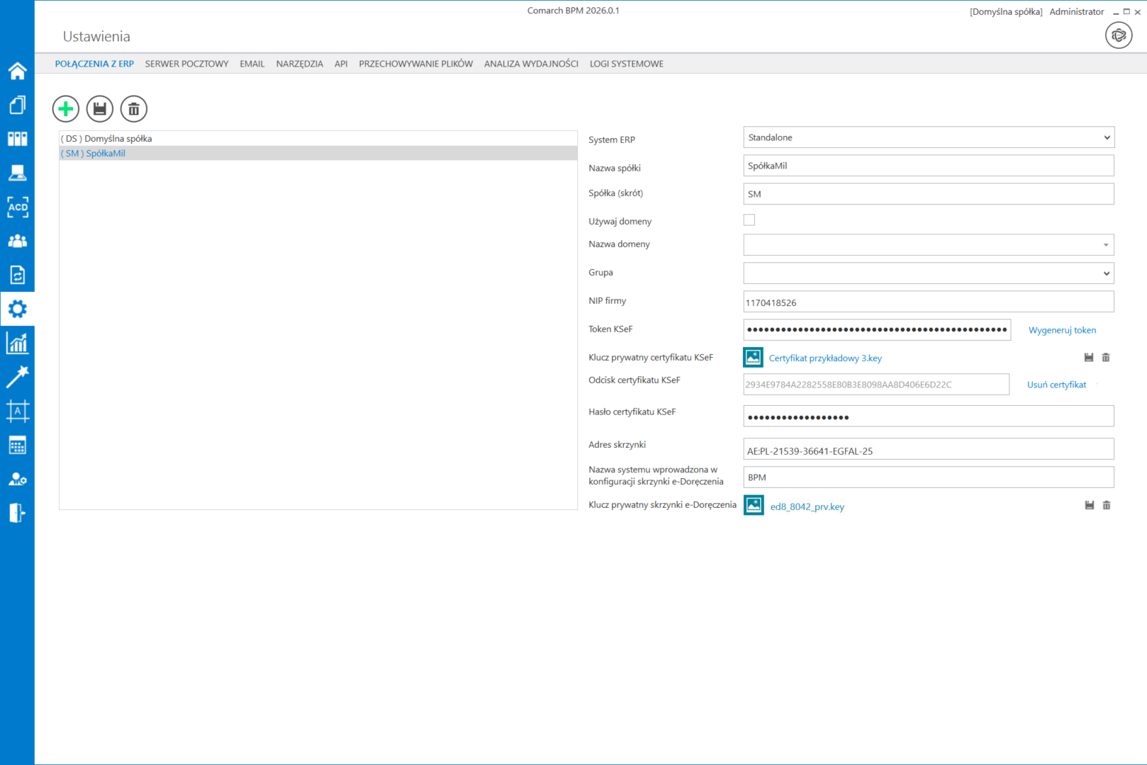Toggle the Używaj domeny checkbox
Screen dimensions: 1147x765
click(x=749, y=220)
